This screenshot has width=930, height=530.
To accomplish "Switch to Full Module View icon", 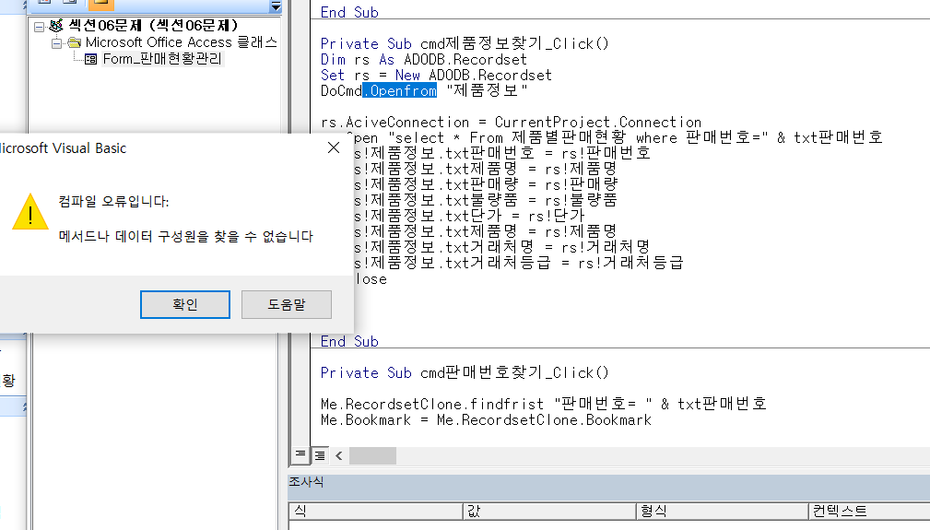I will tap(319, 455).
